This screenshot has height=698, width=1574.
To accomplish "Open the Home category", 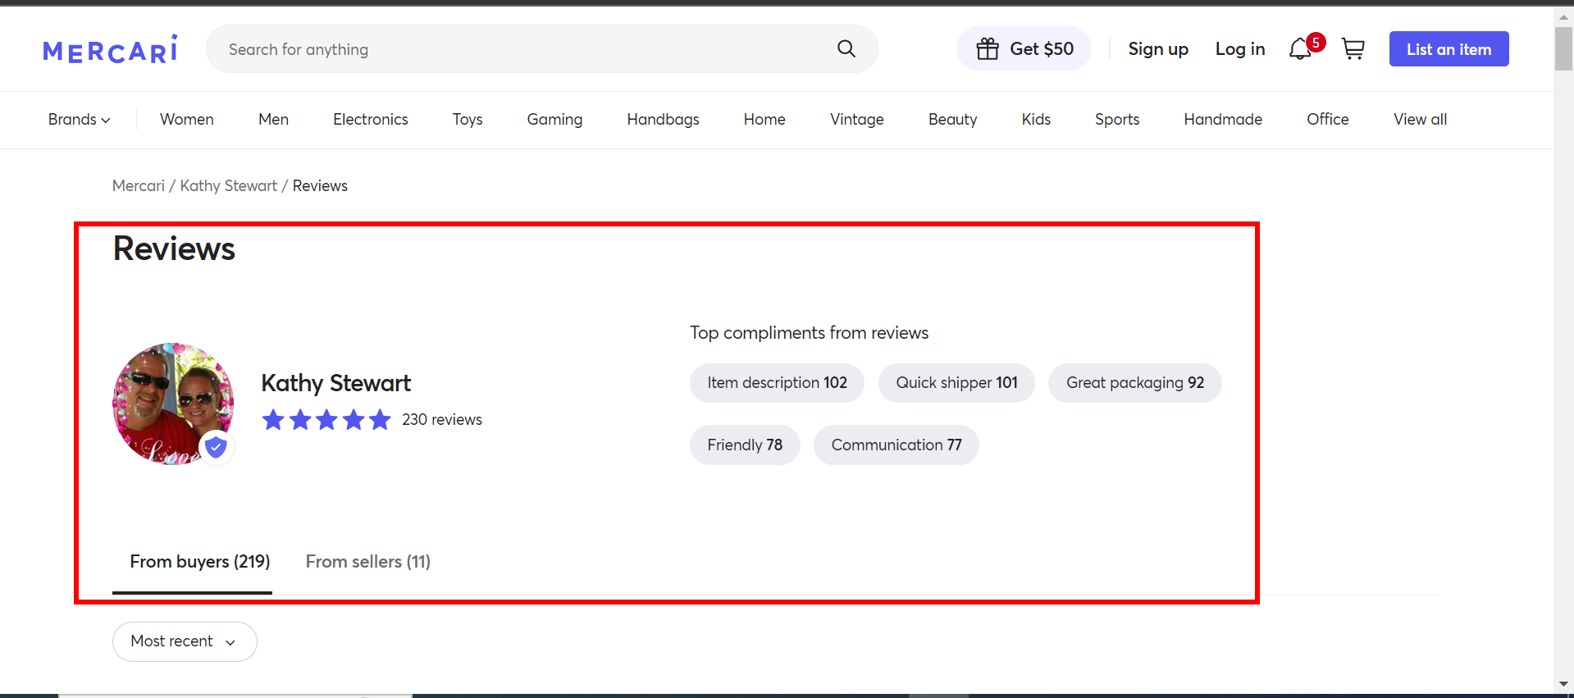I will click(x=764, y=120).
